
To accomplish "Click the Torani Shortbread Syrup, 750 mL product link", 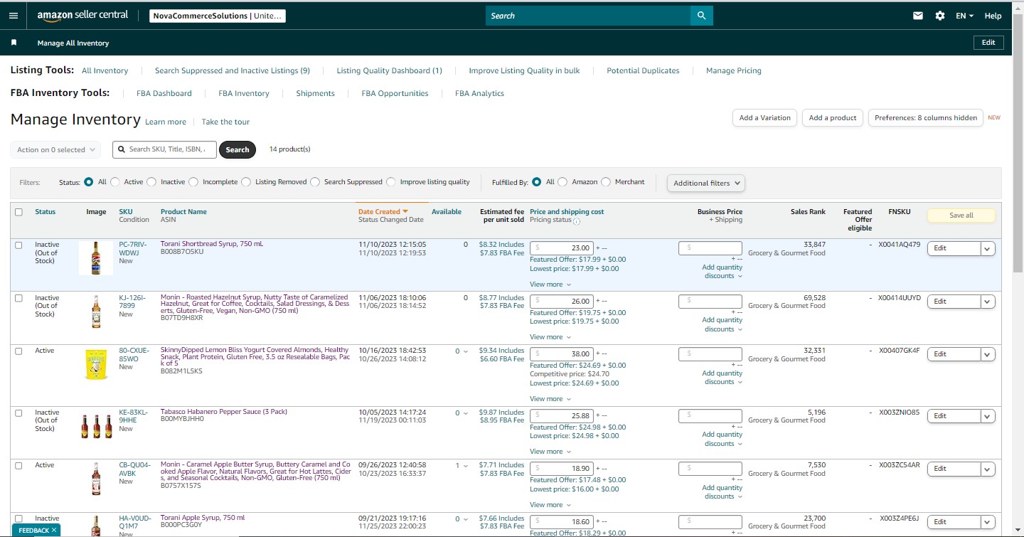I will point(212,244).
